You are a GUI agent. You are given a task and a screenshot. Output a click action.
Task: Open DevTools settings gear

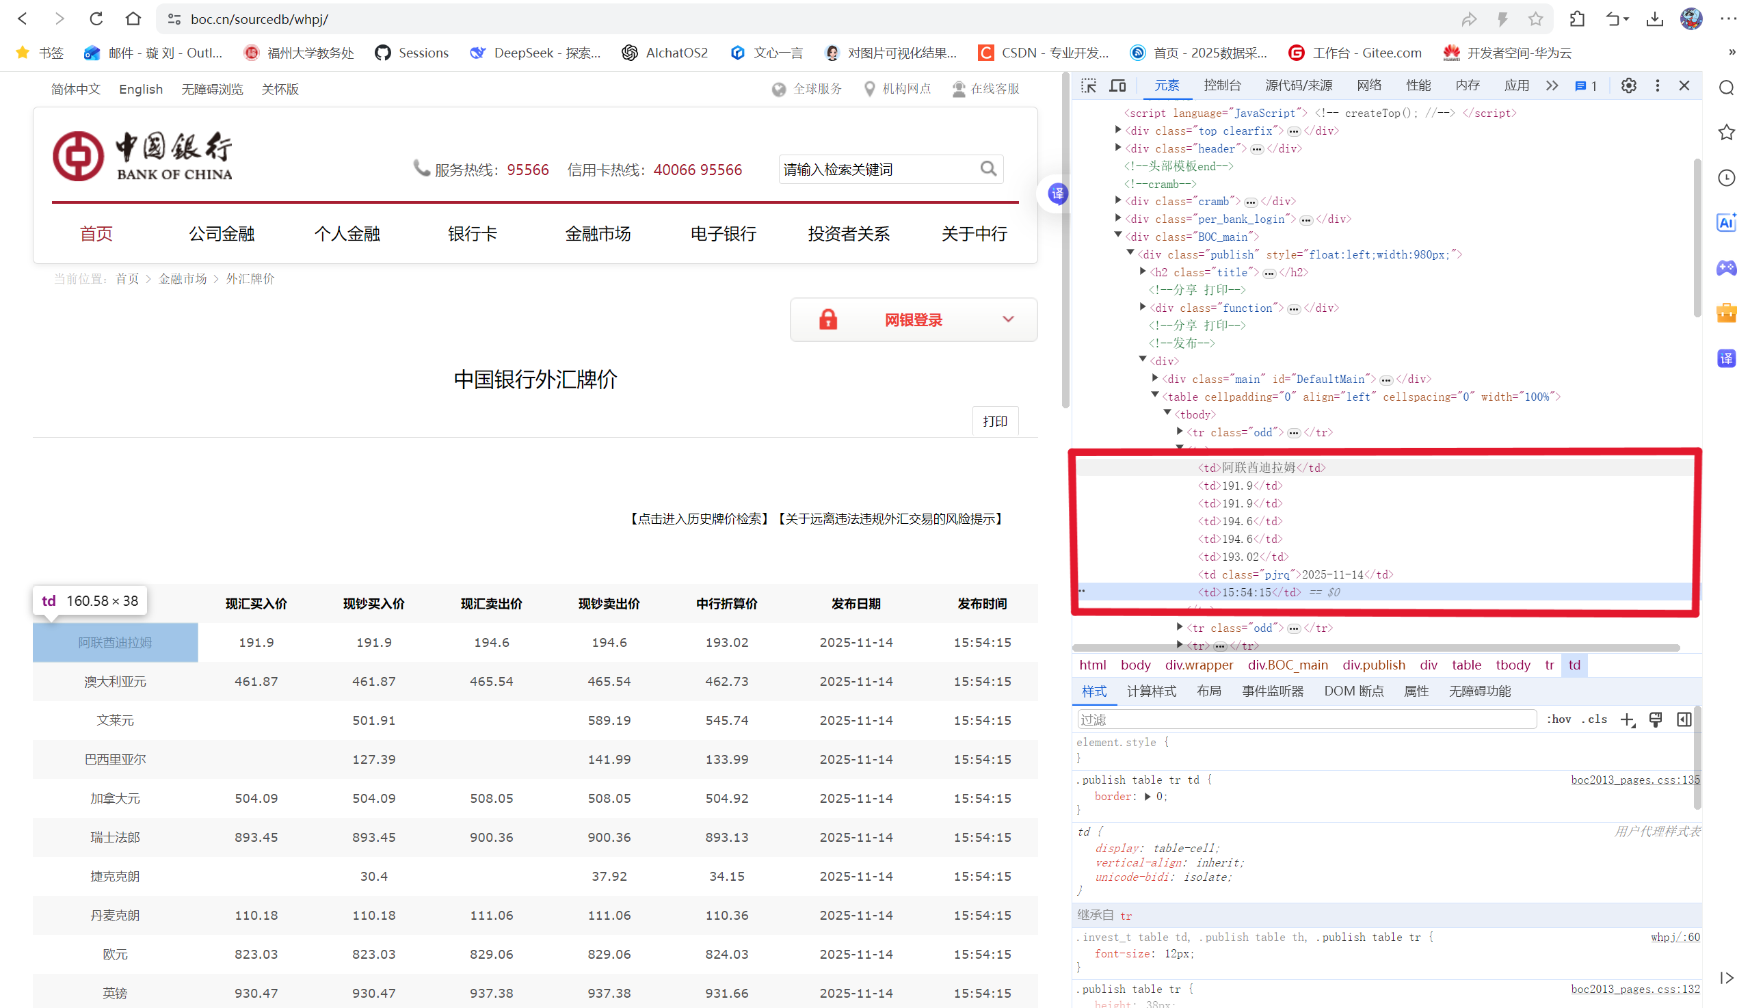[x=1628, y=85]
